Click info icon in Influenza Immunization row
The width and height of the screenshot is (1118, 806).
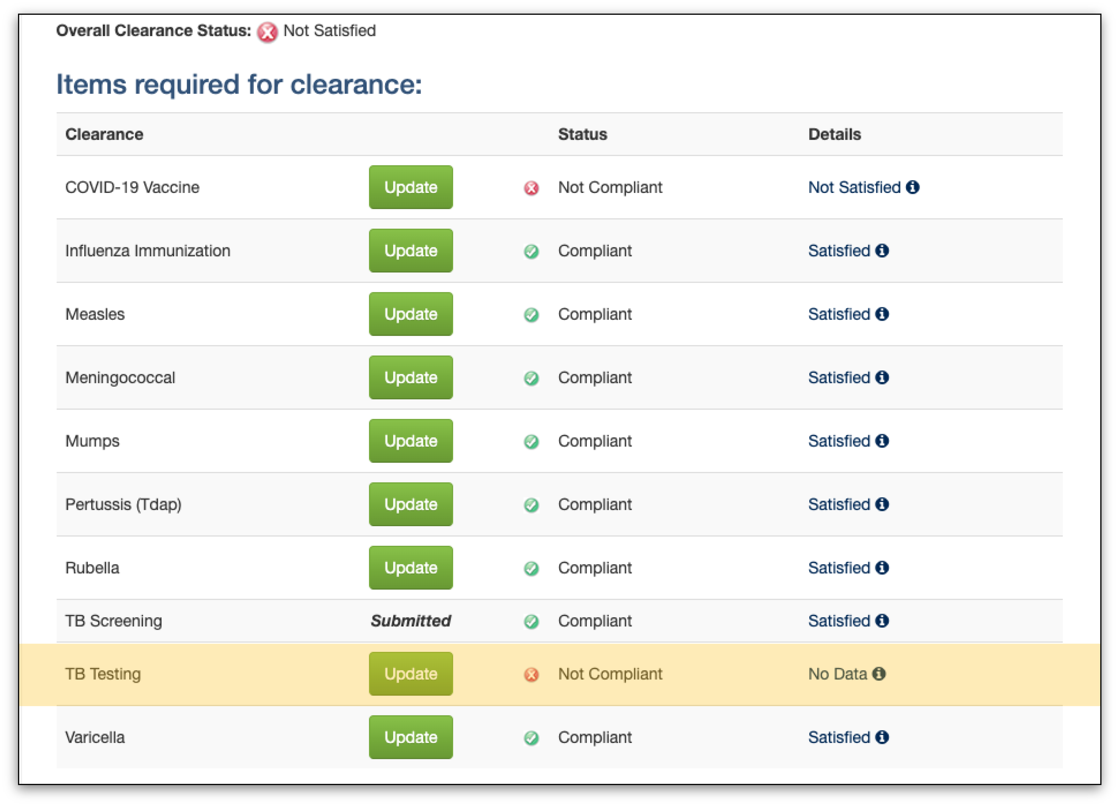882,250
